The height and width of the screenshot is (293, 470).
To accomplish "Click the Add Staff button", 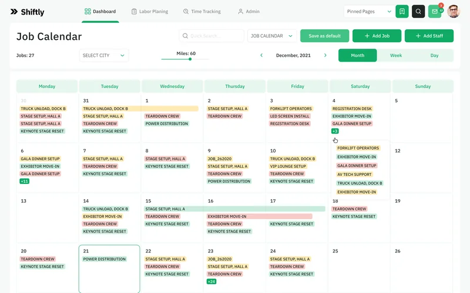I will [429, 36].
